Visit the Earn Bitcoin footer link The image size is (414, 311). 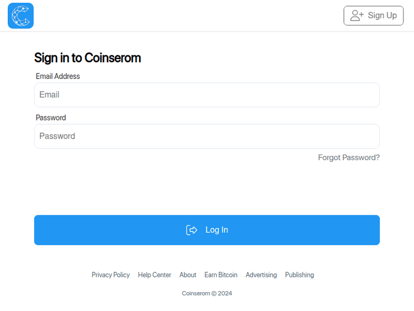pos(221,275)
